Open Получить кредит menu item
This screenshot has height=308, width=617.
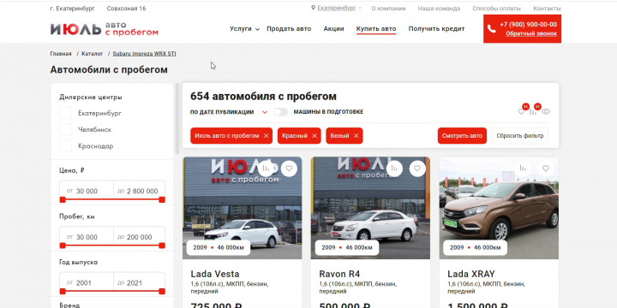[x=436, y=29]
